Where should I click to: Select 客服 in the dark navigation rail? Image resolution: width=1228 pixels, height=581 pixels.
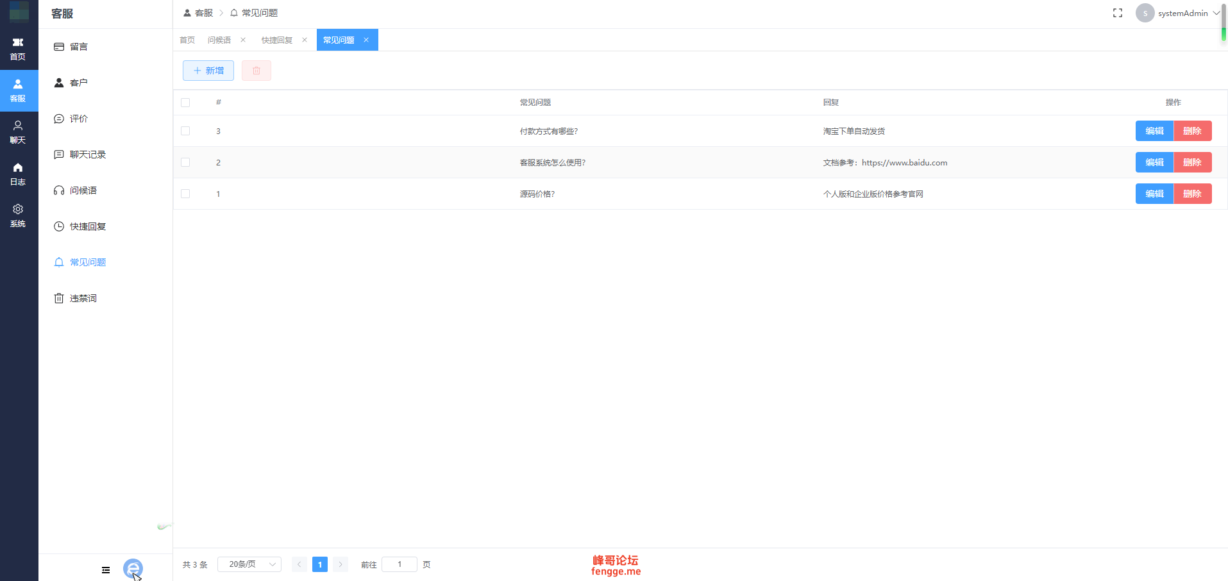pos(18,90)
